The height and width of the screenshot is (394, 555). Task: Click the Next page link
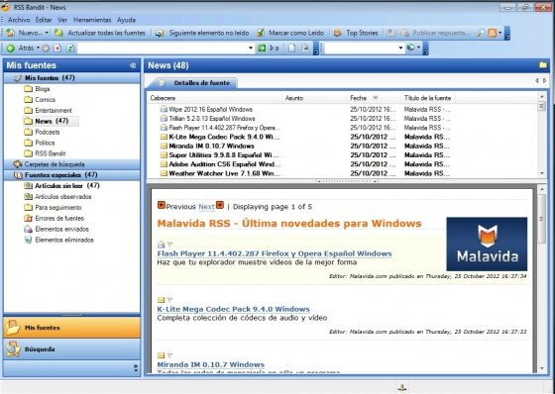pyautogui.click(x=207, y=207)
